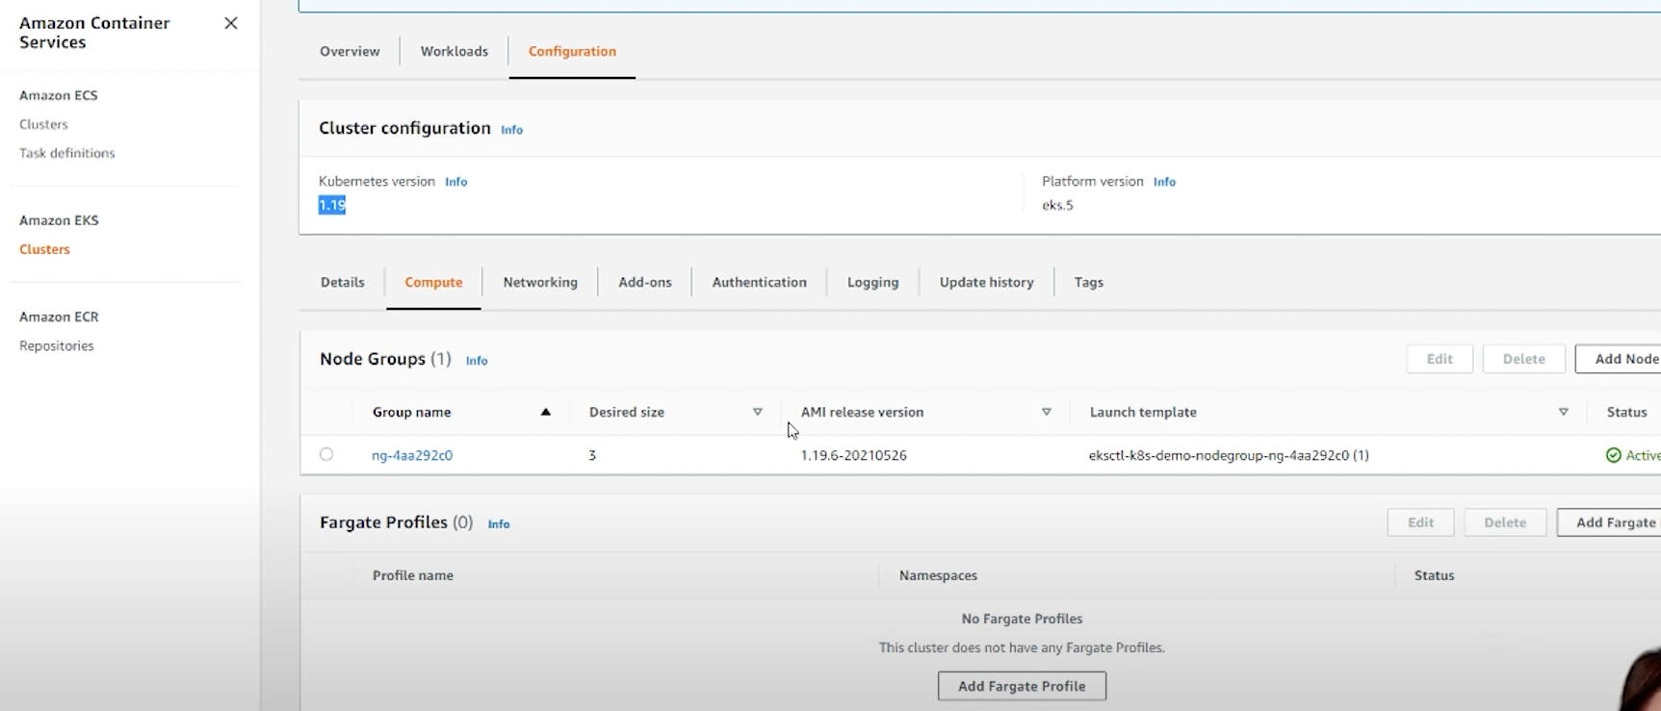Select the ng-4aa292c0 node group radio button
Viewport: 1661px width, 711px height.
pyautogui.click(x=326, y=454)
